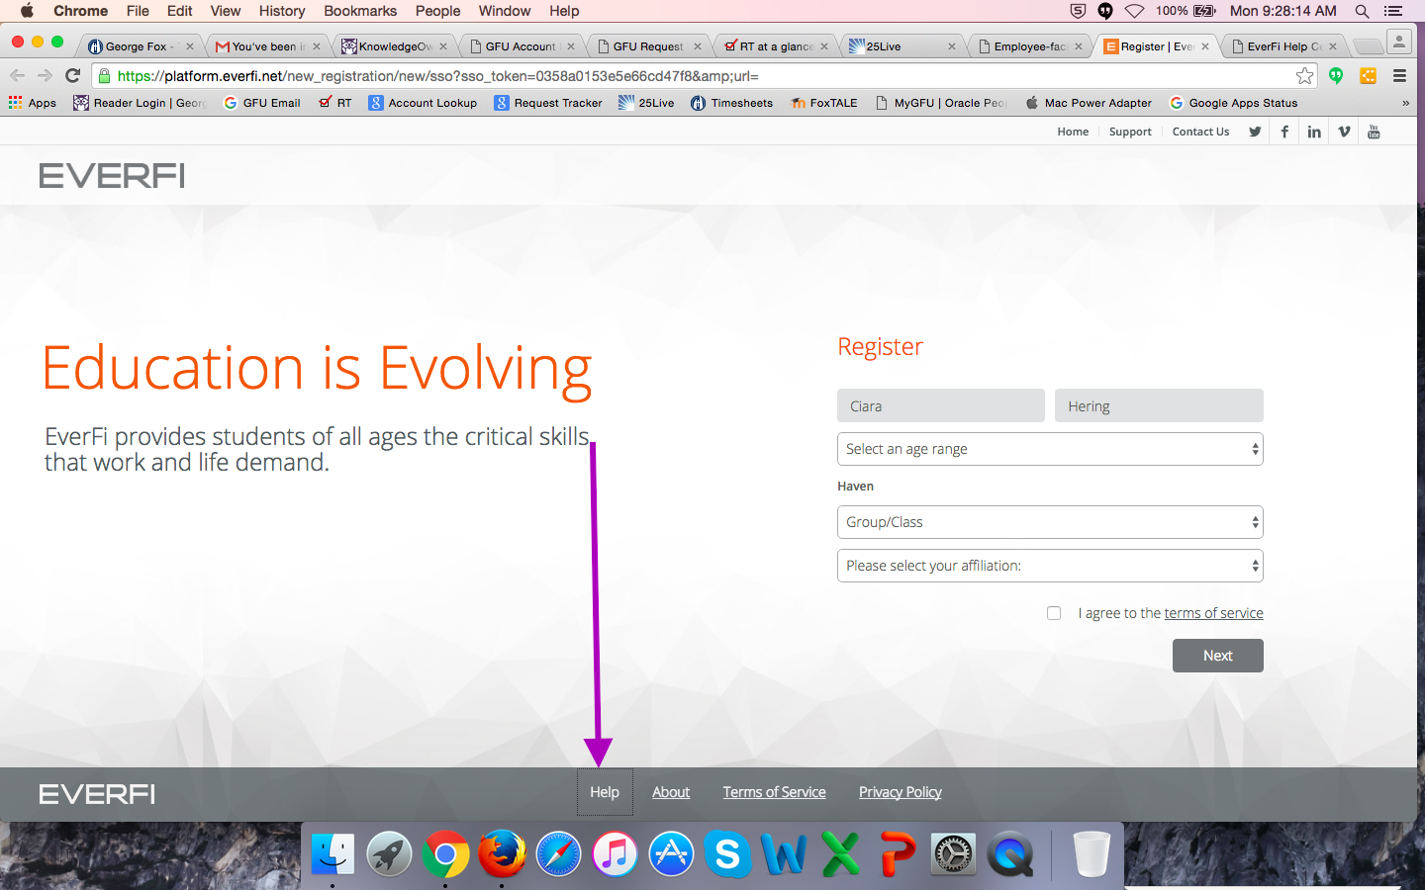The width and height of the screenshot is (1425, 890).
Task: Switch to the EverFi Help tab
Action: click(1282, 46)
